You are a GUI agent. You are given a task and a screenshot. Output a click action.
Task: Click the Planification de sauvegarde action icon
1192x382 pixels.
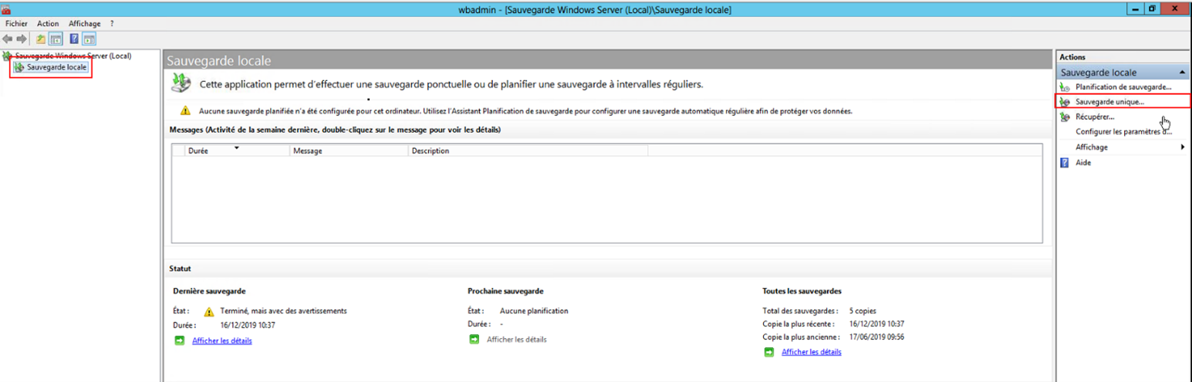click(x=1065, y=87)
